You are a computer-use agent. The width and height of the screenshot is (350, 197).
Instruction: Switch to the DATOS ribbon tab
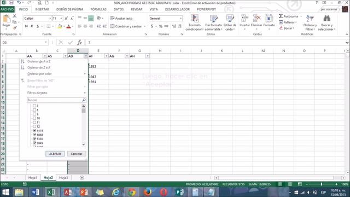click(119, 9)
